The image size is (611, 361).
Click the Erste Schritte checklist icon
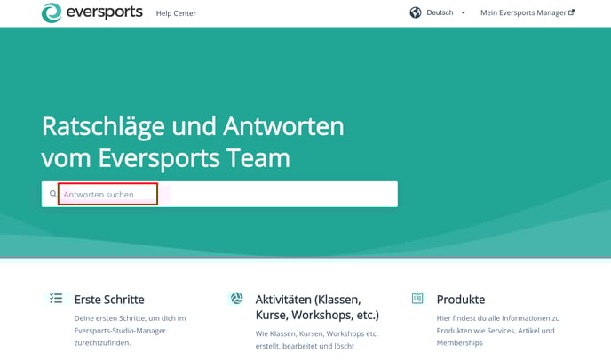[56, 299]
